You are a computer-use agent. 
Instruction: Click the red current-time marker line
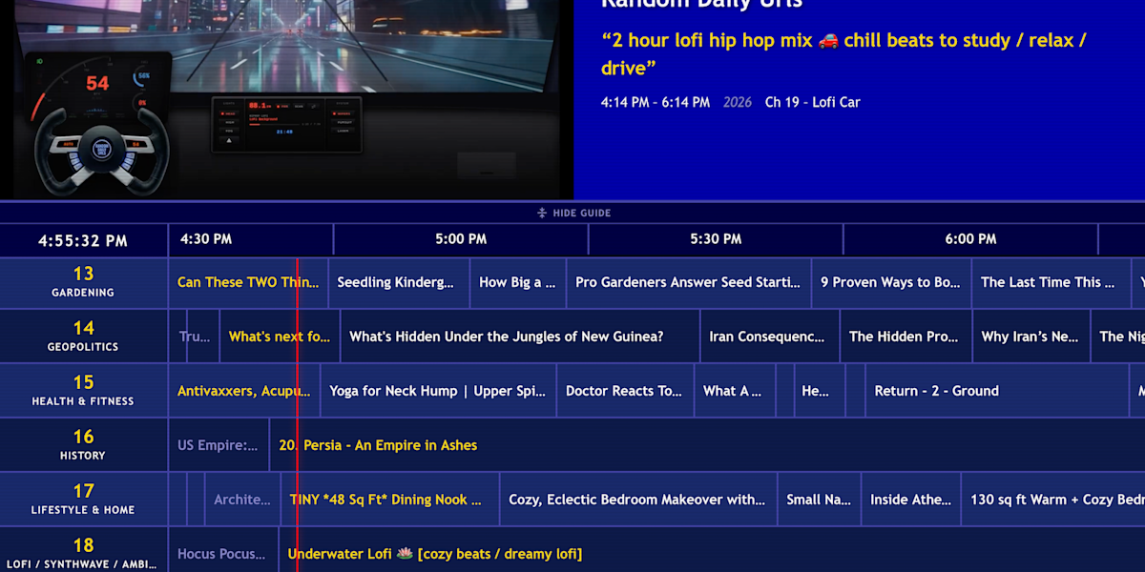pos(297,419)
